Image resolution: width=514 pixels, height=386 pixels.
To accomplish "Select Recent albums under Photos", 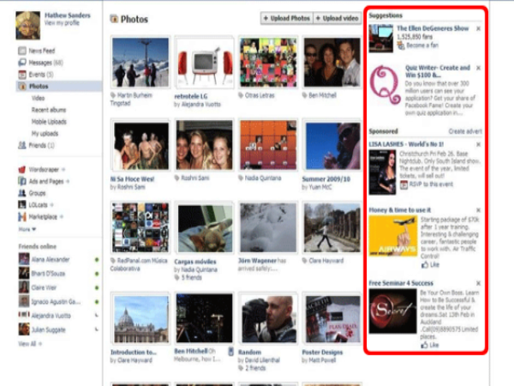I will click(x=49, y=111).
